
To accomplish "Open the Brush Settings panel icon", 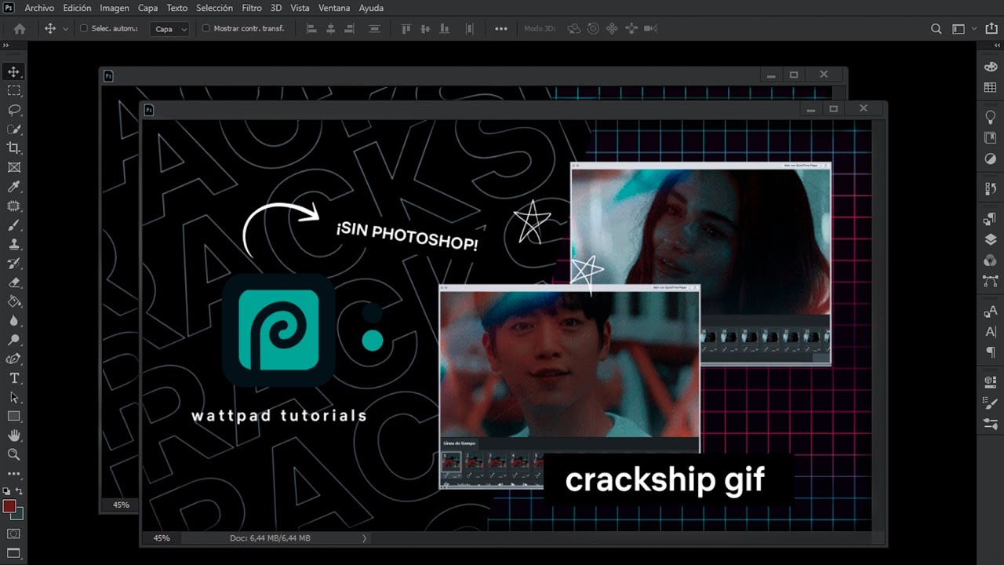I will [990, 403].
